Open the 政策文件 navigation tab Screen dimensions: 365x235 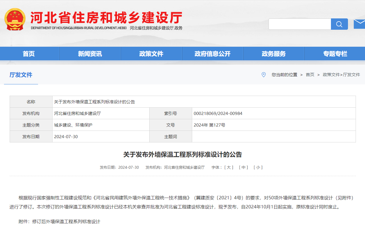click(151, 54)
